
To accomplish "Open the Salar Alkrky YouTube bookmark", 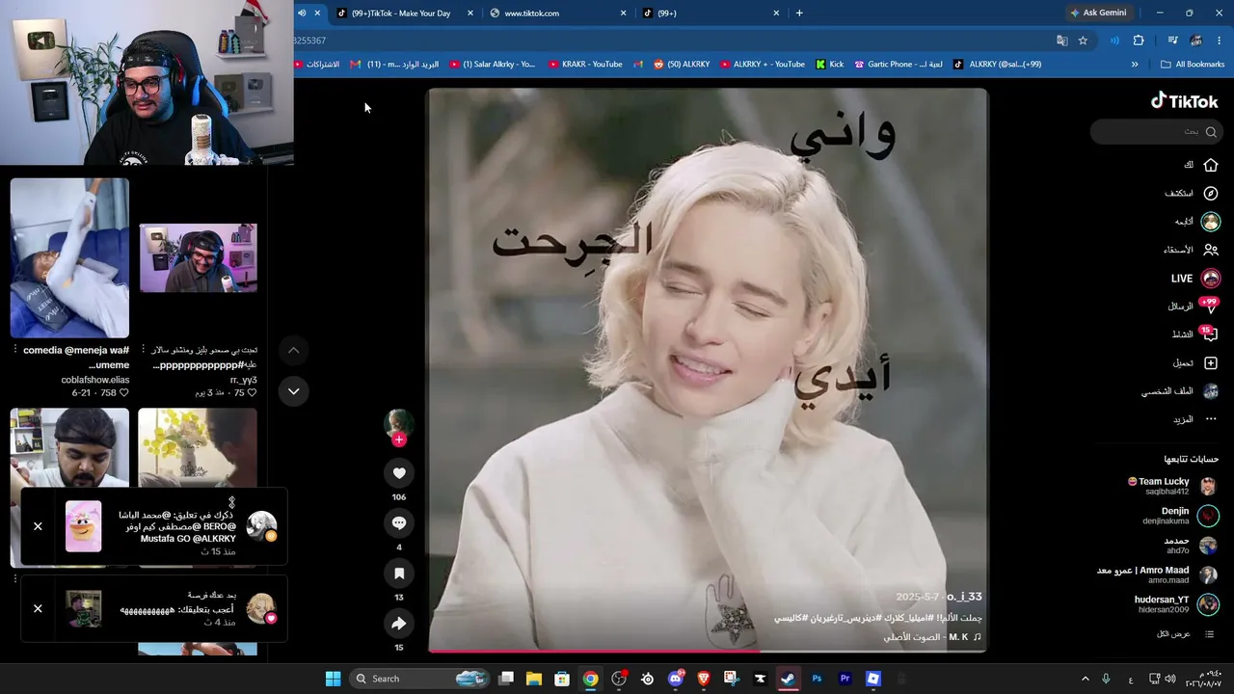I will pos(492,65).
